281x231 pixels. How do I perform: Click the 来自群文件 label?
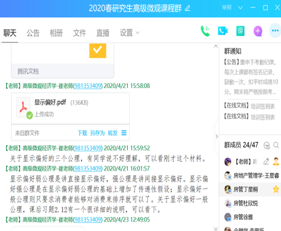[27, 133]
